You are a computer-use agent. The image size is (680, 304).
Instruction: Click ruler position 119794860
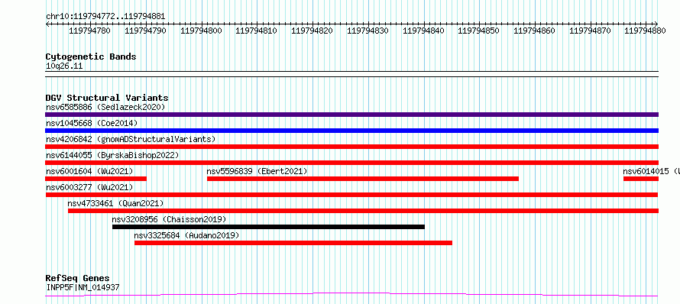click(535, 31)
